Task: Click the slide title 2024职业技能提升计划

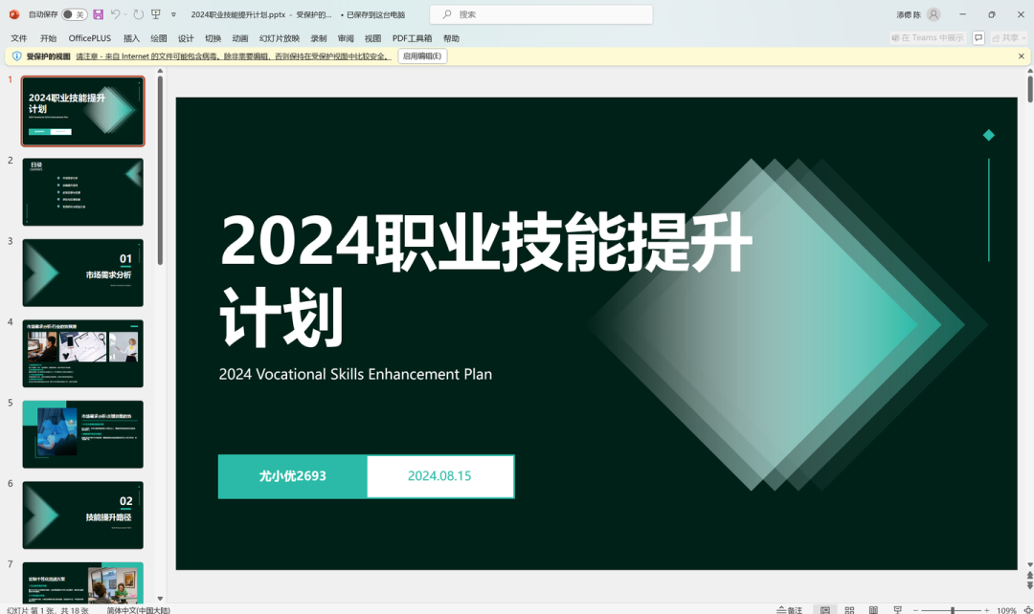Action: 486,279
